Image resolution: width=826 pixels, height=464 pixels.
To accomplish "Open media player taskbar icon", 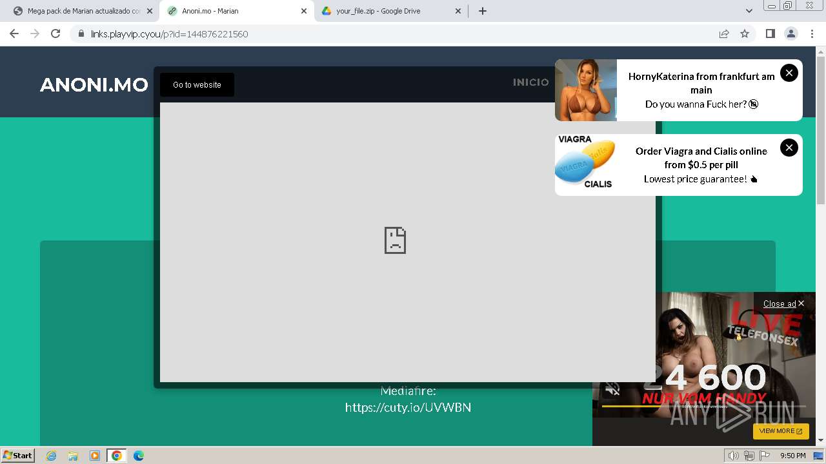I will point(95,456).
